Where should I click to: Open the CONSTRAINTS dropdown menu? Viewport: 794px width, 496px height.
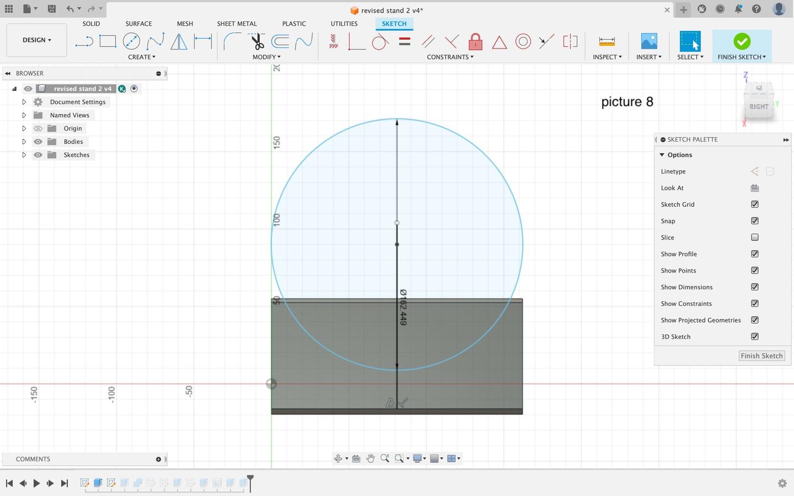point(450,57)
